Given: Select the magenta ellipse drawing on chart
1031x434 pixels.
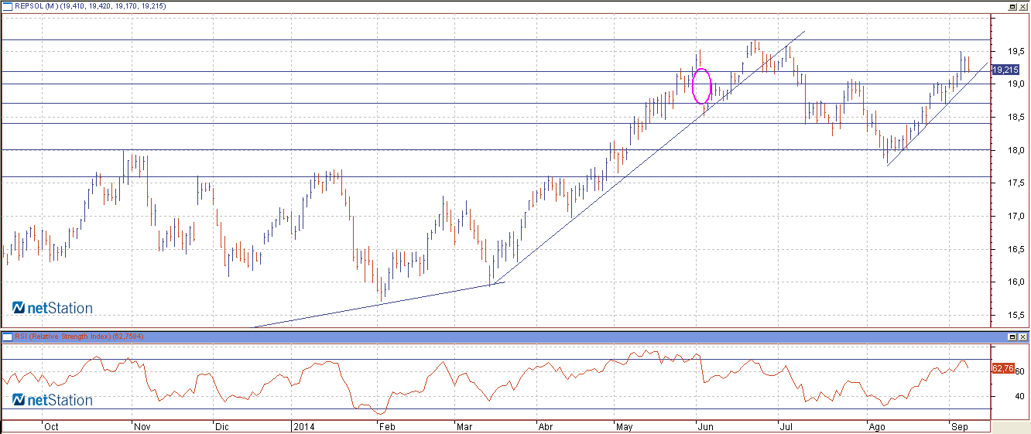Looking at the screenshot, I should (x=701, y=86).
